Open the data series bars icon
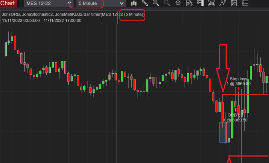Viewport: 269px width, 163px height. 212,3
